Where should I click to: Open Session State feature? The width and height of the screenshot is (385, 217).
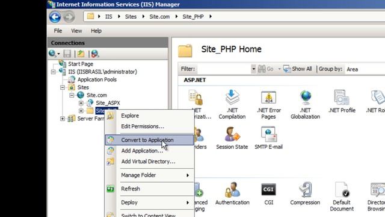(232, 138)
